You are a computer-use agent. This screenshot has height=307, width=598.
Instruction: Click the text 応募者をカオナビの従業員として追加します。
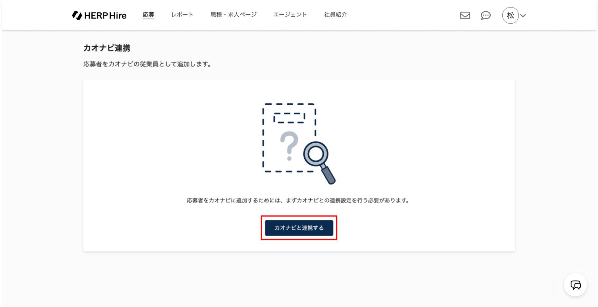tap(148, 64)
